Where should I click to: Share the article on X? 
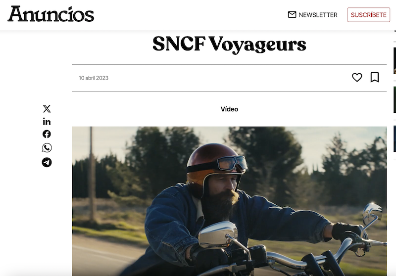47,109
